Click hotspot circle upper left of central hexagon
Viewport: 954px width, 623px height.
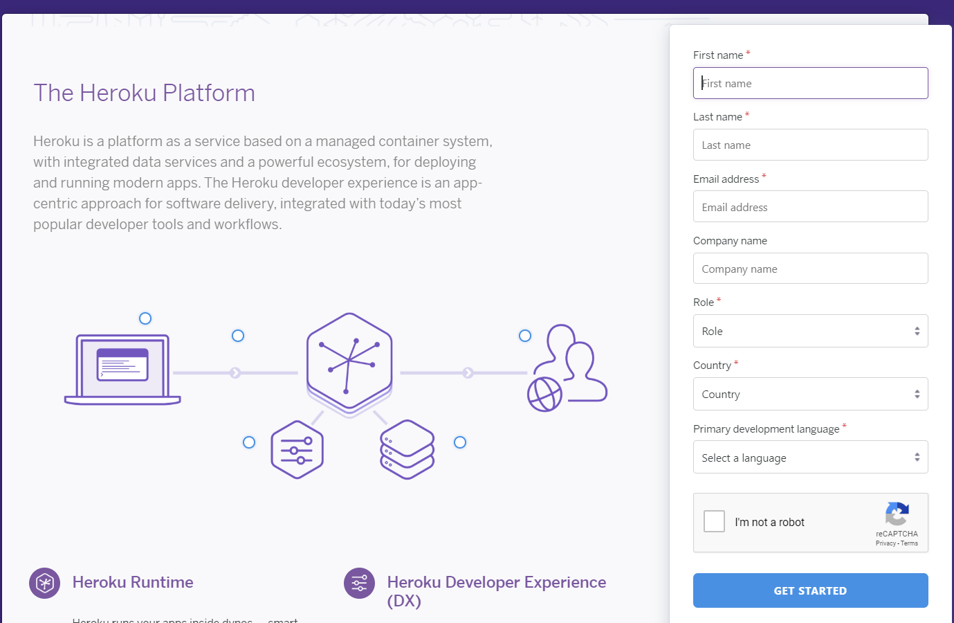tap(238, 336)
